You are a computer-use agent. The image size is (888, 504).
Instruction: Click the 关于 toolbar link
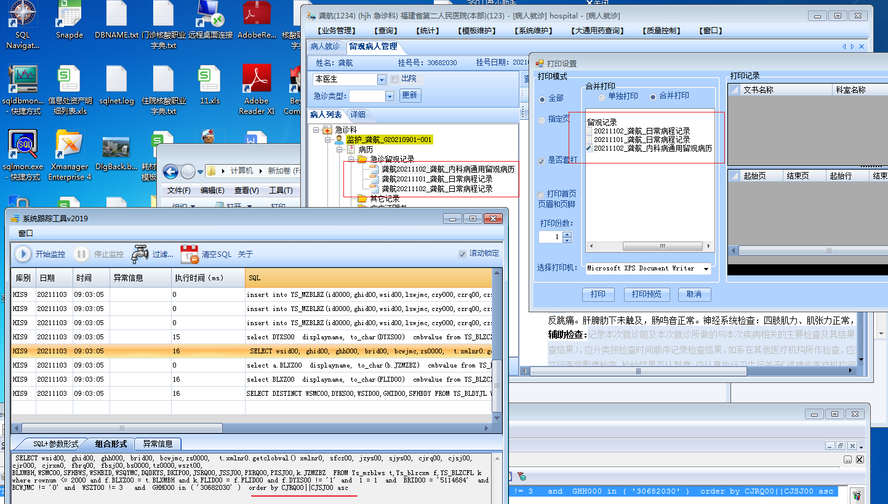tap(246, 254)
